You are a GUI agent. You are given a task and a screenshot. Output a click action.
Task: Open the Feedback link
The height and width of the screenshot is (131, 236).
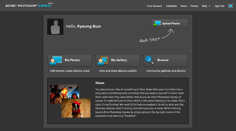[x=171, y=6]
